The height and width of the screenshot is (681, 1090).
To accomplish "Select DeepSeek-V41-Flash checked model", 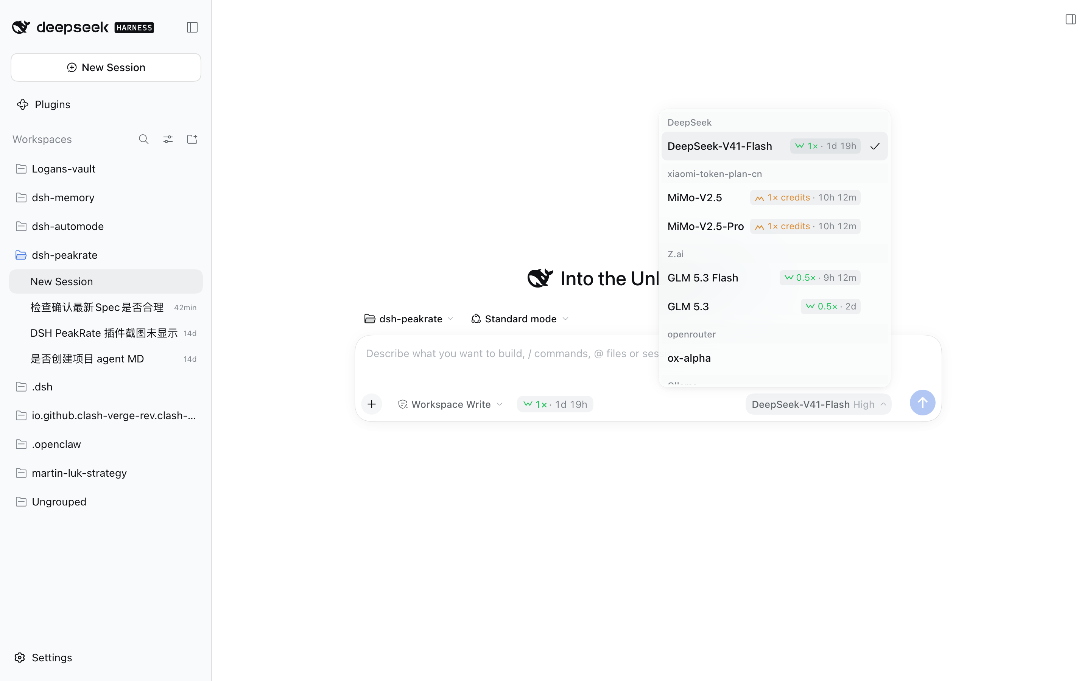I will (x=774, y=146).
